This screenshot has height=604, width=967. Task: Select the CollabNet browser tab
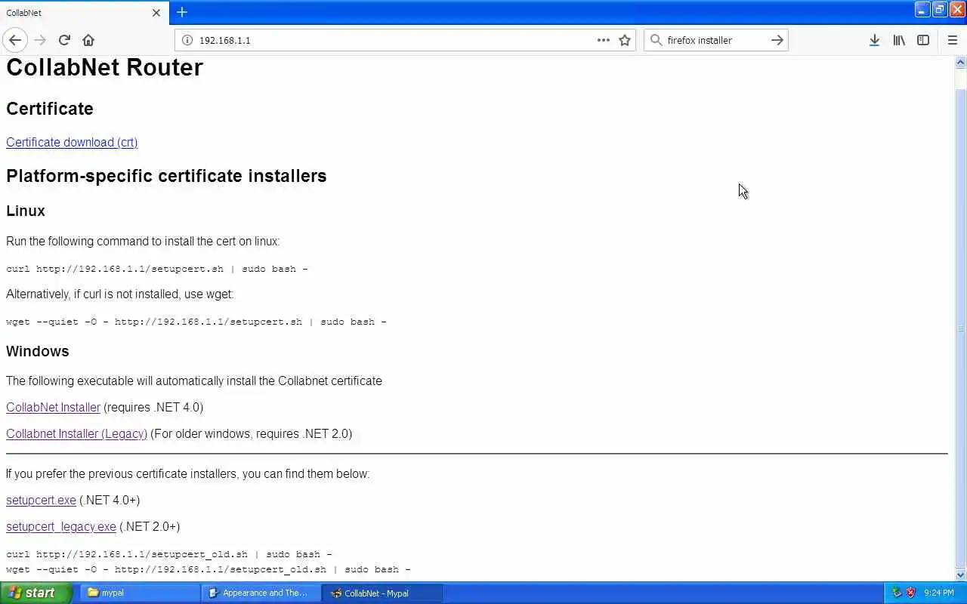tap(85, 13)
